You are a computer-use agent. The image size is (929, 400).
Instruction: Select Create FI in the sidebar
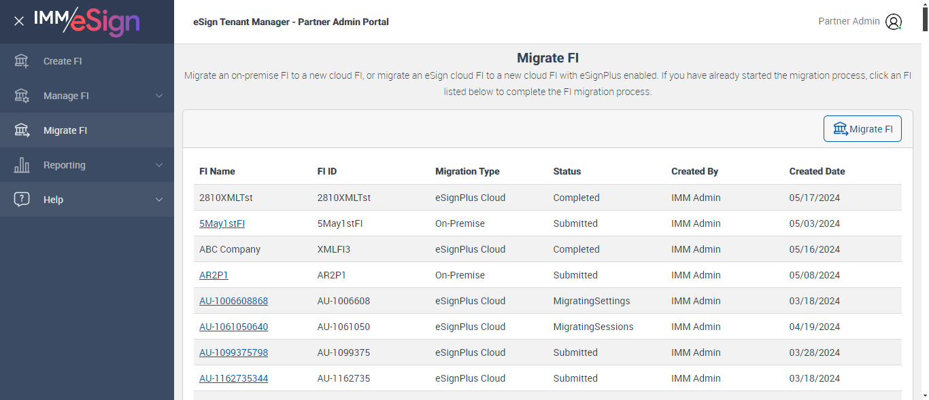click(x=63, y=61)
